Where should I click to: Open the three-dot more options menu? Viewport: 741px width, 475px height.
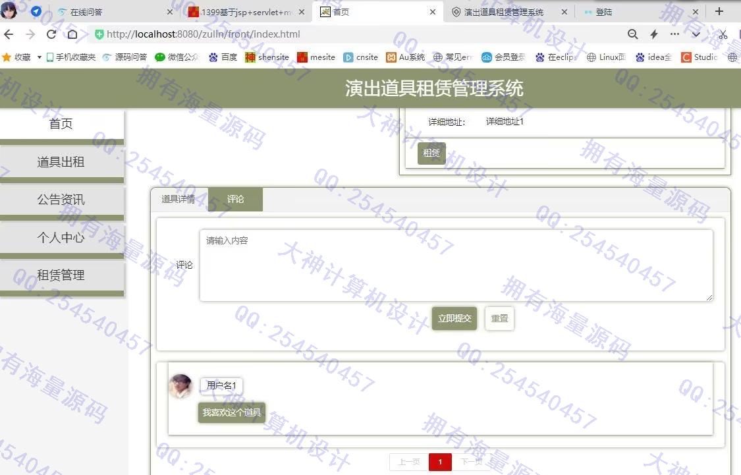(675, 34)
